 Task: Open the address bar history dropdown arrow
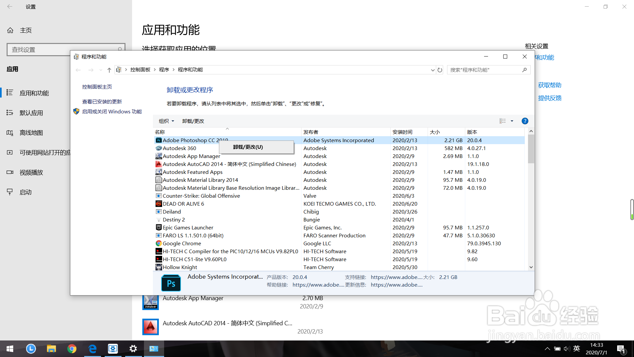coord(433,70)
